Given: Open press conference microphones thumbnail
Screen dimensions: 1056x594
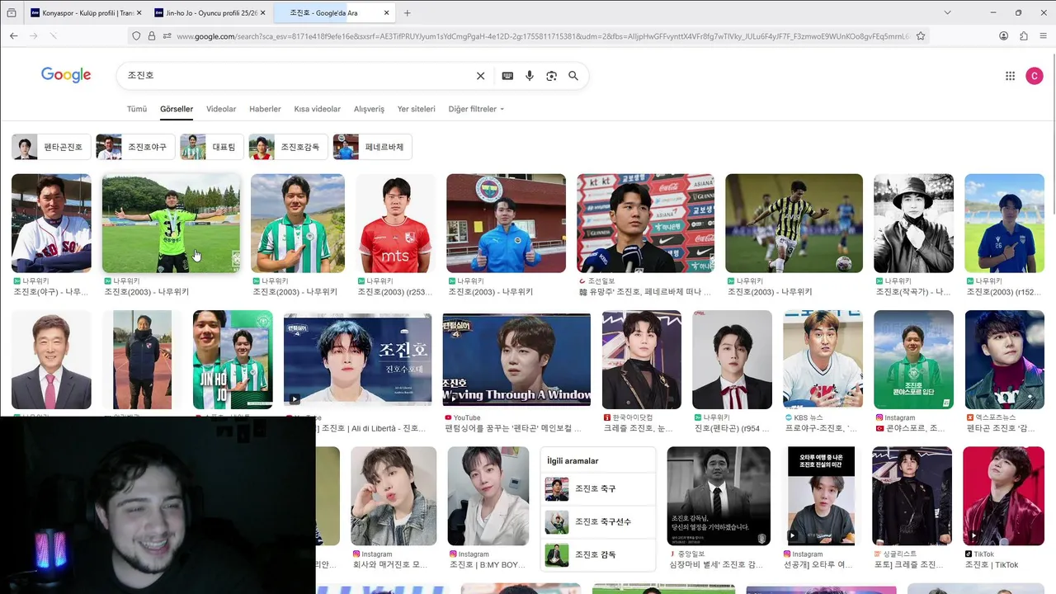Looking at the screenshot, I should point(645,223).
